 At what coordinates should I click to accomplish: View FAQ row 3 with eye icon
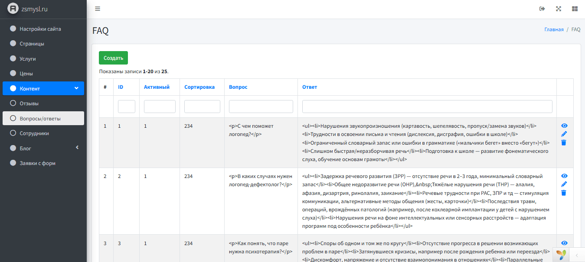pos(564,243)
